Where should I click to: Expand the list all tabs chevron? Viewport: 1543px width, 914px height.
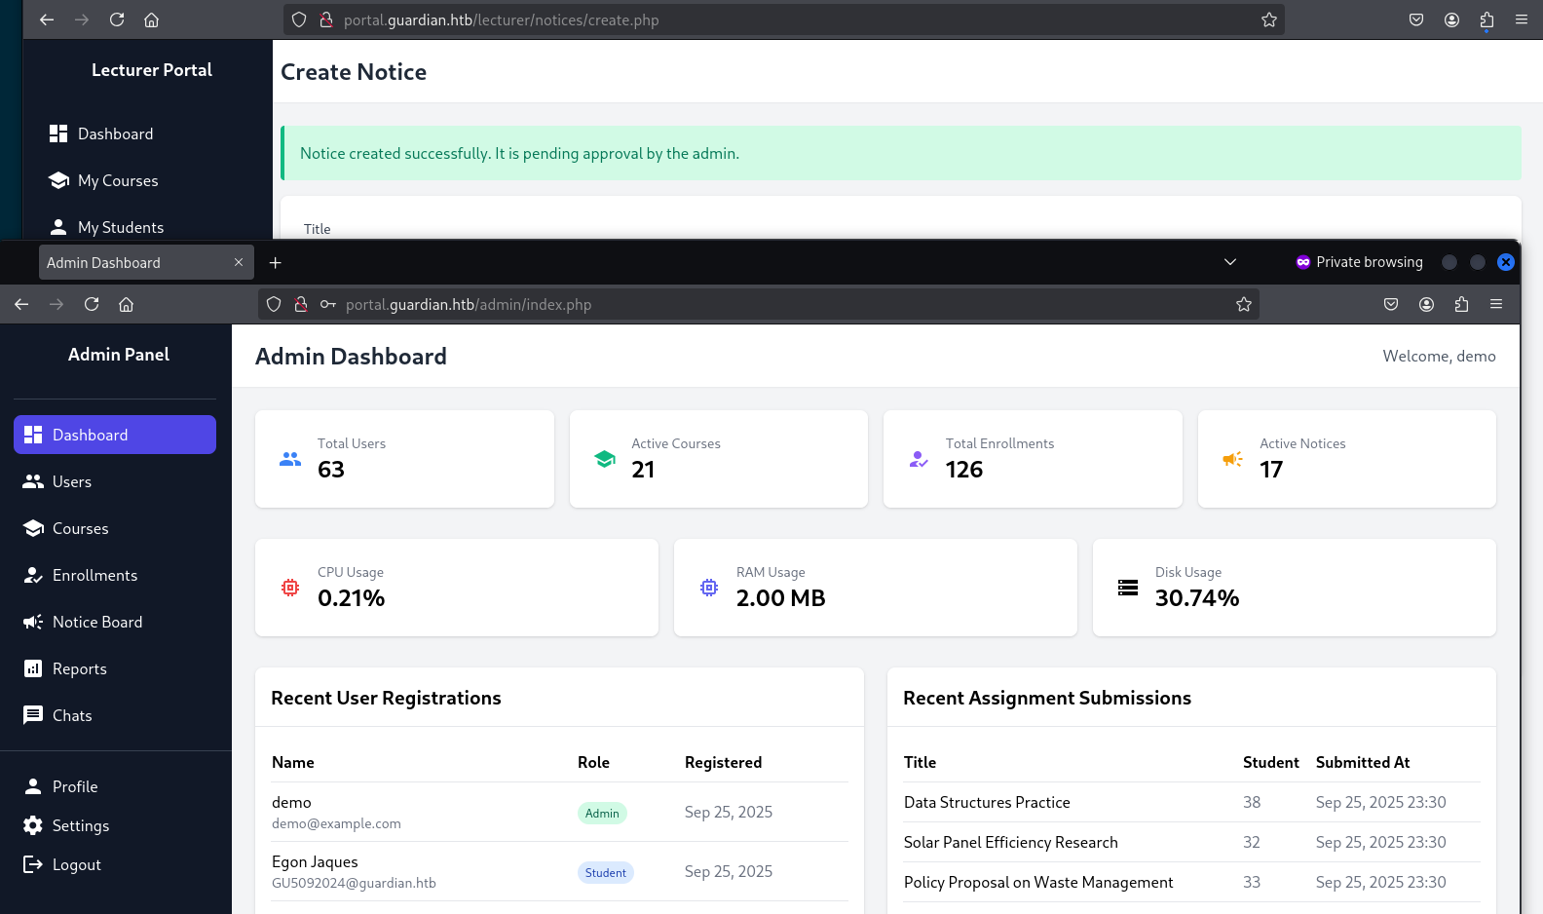click(x=1230, y=262)
